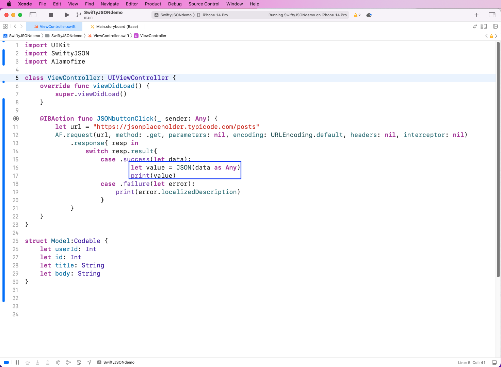501x367 pixels.
Task: Click SwiftyJSONdemo folder in the jump bar
Action: click(64, 36)
